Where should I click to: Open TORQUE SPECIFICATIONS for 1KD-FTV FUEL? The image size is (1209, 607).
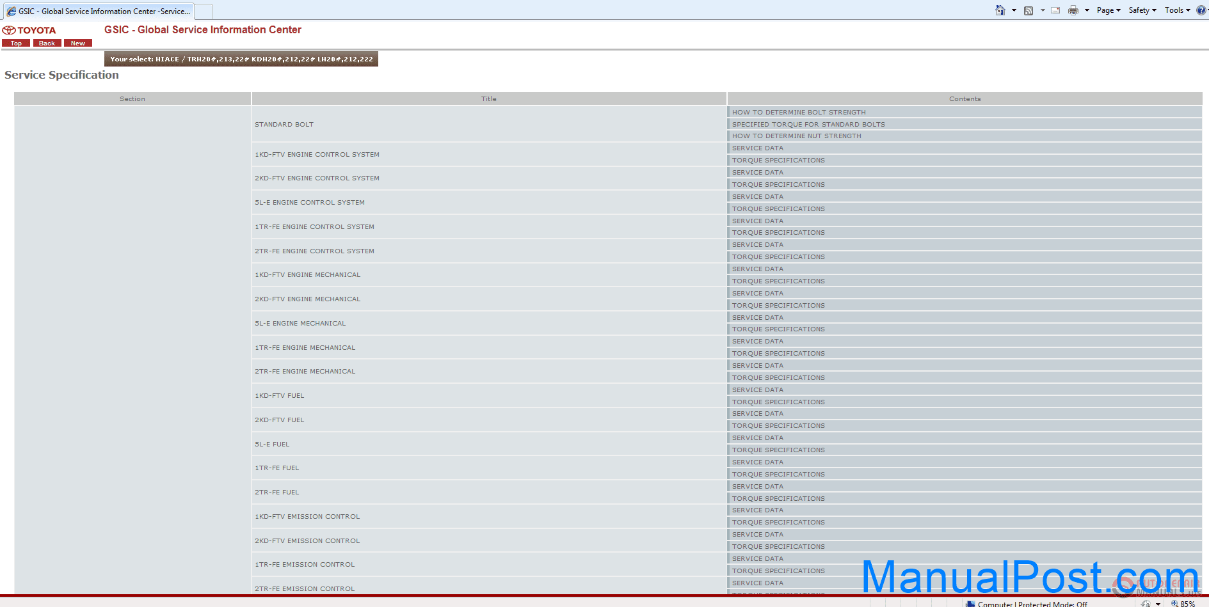point(778,402)
